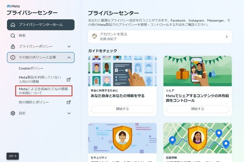The height and width of the screenshot is (162, 244).
Task: Open the セキュリティ guide thumbnail with shield
Action: tap(122, 138)
